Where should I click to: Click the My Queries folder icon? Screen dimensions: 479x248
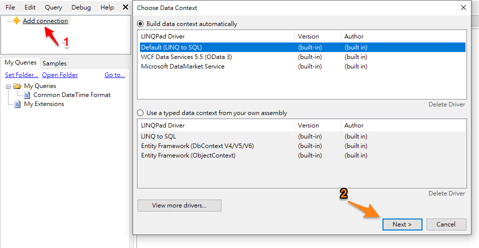coord(17,86)
